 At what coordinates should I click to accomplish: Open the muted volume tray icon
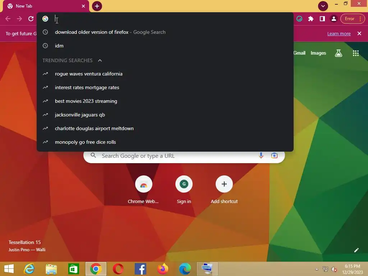click(334, 269)
